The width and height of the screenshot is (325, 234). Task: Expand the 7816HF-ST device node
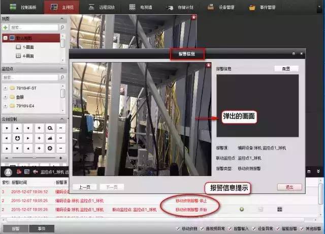5,88
